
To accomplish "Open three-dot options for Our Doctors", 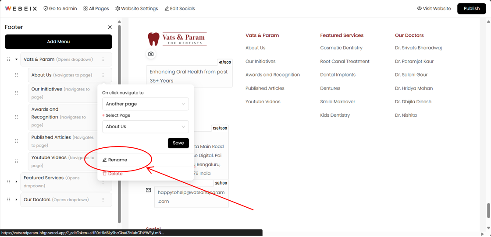I will [103, 199].
